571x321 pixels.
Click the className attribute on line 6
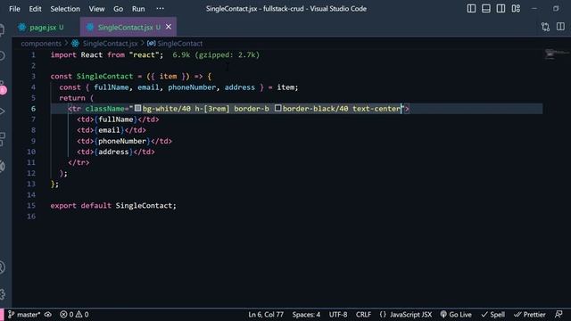pos(105,109)
